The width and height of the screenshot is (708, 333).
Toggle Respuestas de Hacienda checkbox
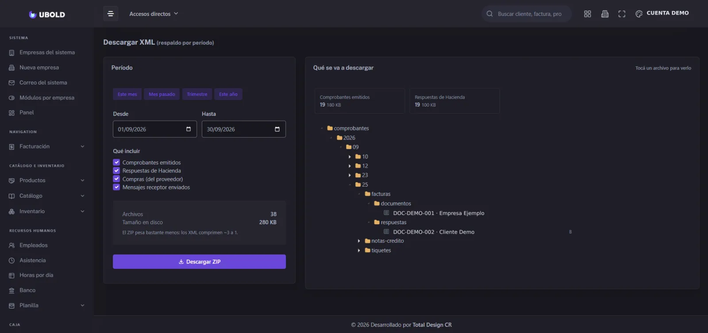pyautogui.click(x=116, y=170)
